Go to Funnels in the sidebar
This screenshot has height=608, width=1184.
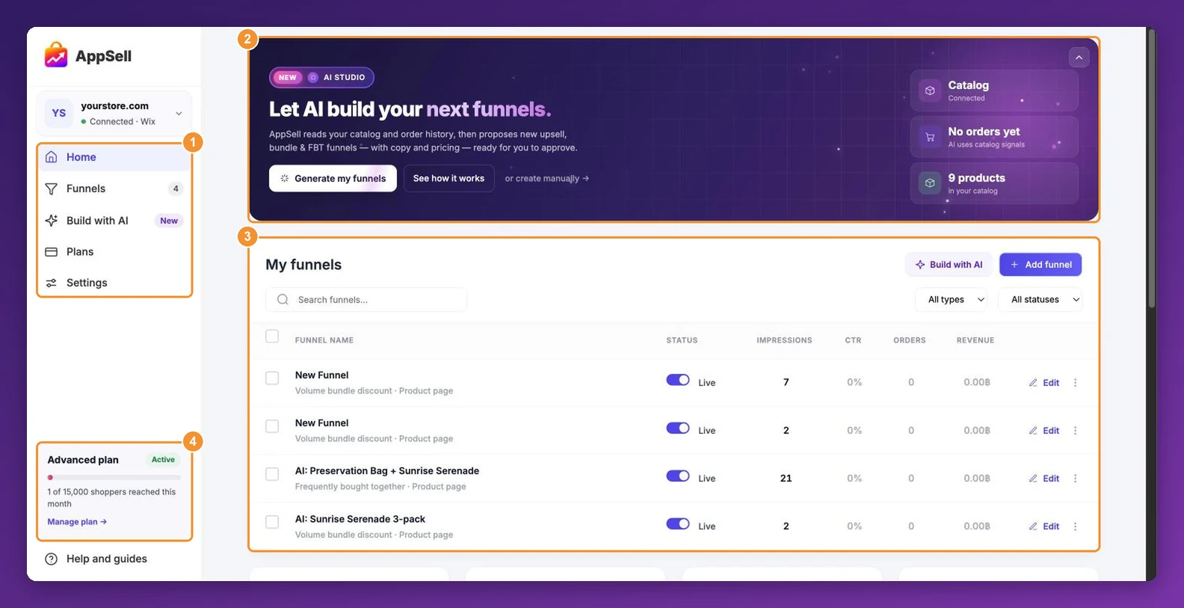(114, 188)
